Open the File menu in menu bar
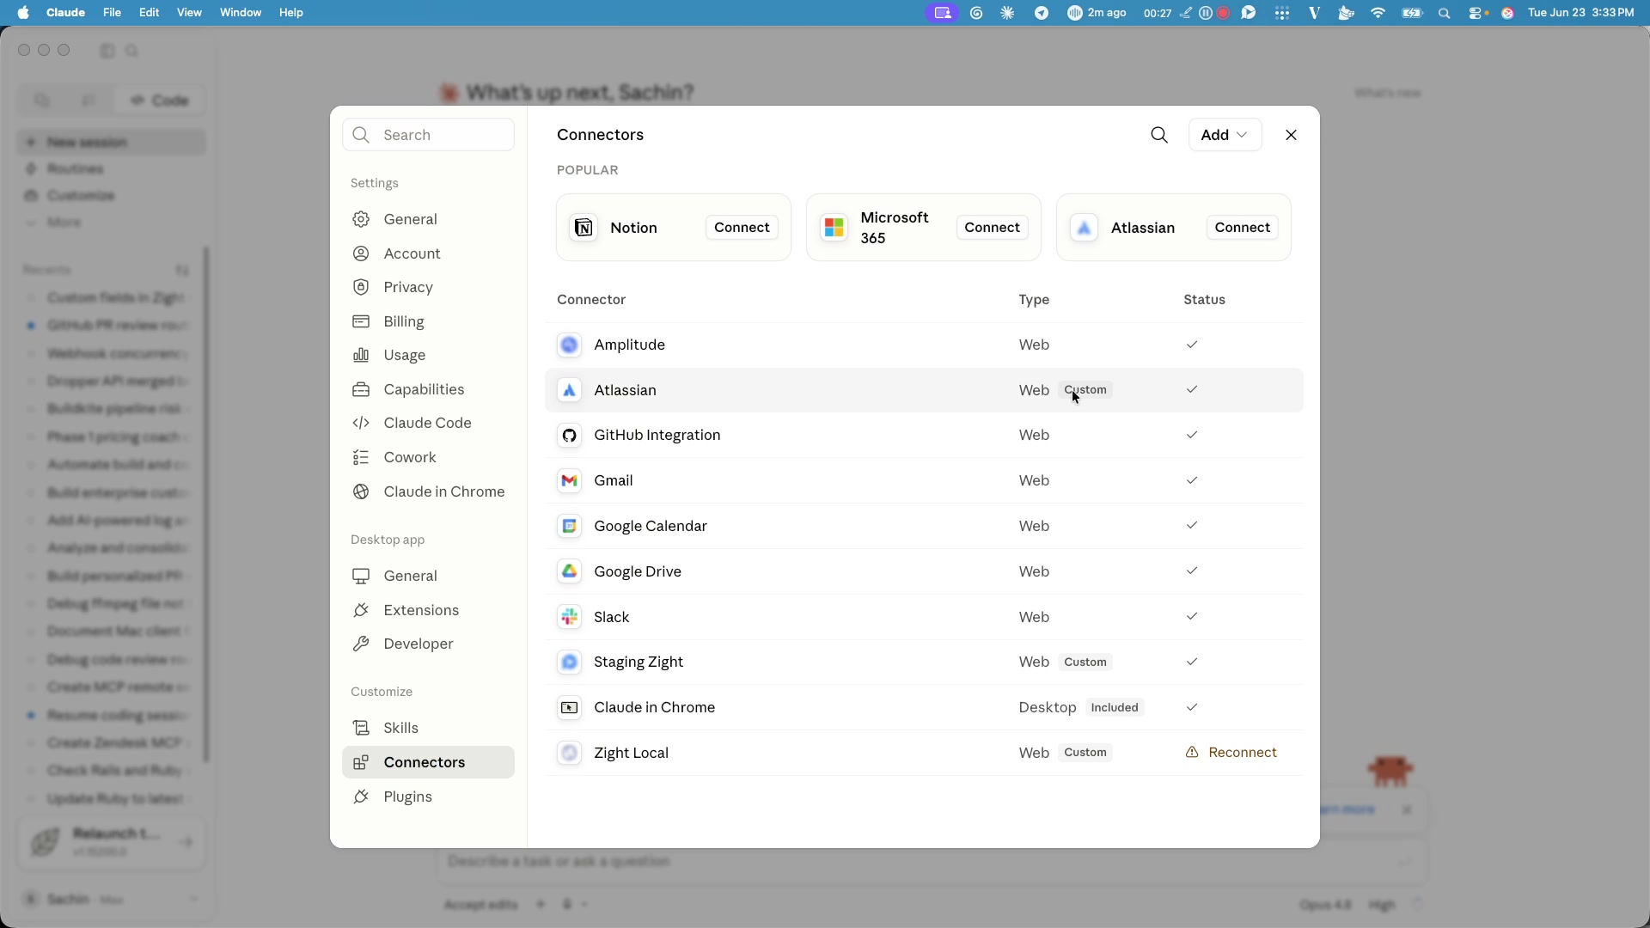This screenshot has height=928, width=1650. pos(112,13)
